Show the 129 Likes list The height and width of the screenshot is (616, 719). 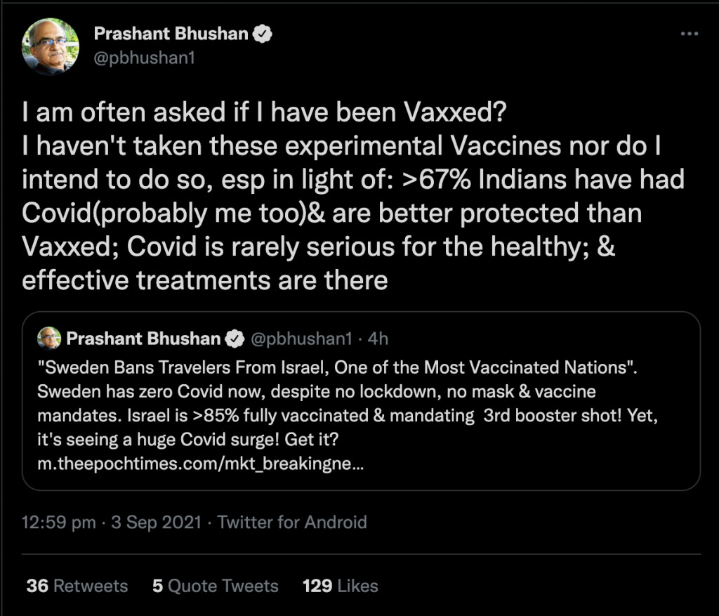pyautogui.click(x=340, y=586)
